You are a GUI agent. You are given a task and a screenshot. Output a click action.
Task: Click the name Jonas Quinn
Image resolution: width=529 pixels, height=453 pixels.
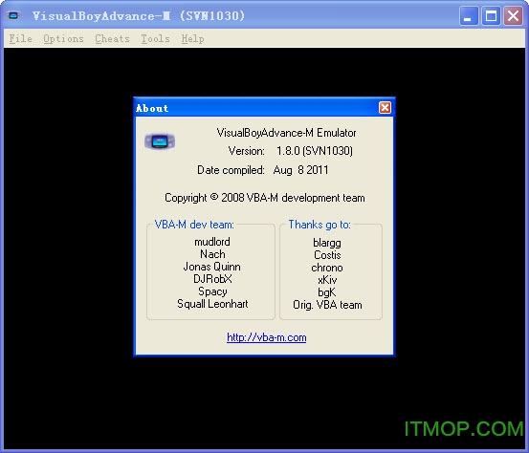212,267
